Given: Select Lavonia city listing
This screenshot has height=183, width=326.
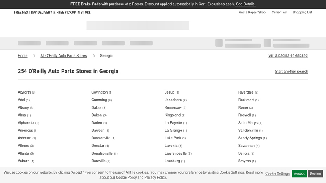Looking at the screenshot, I should [x=174, y=146].
